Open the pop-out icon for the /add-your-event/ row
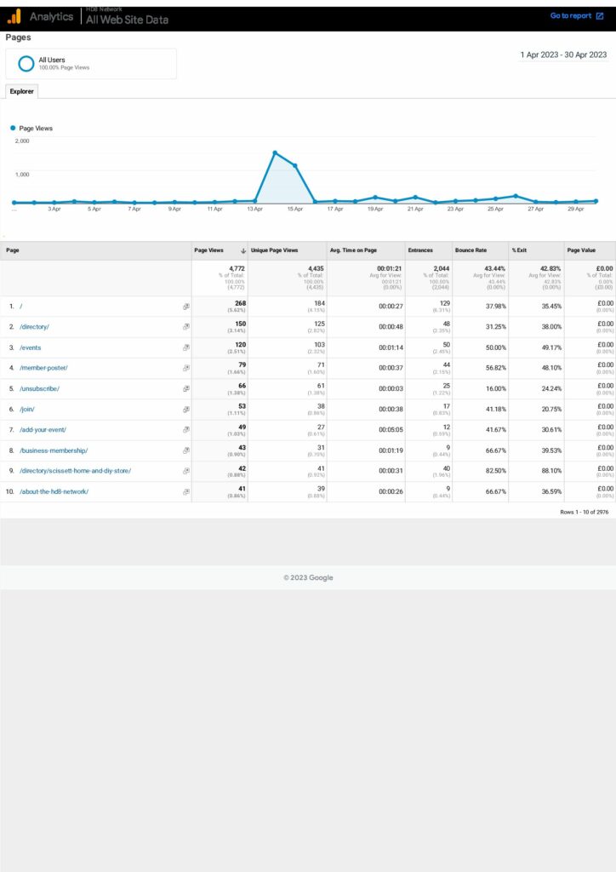The width and height of the screenshot is (616, 872). 186,430
